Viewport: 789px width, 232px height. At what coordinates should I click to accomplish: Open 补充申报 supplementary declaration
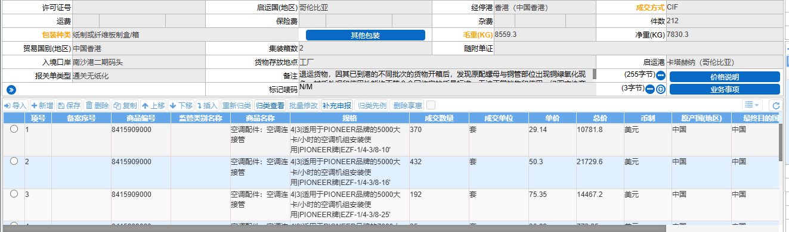pyautogui.click(x=337, y=105)
